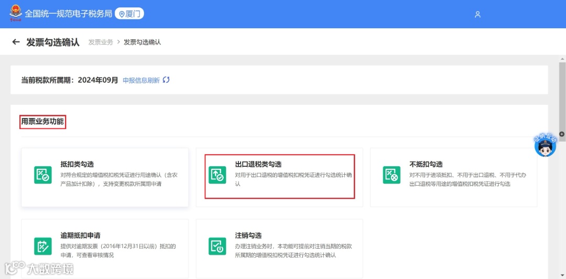Open the 注销勾选 green icon
566x279 pixels.
(x=217, y=246)
